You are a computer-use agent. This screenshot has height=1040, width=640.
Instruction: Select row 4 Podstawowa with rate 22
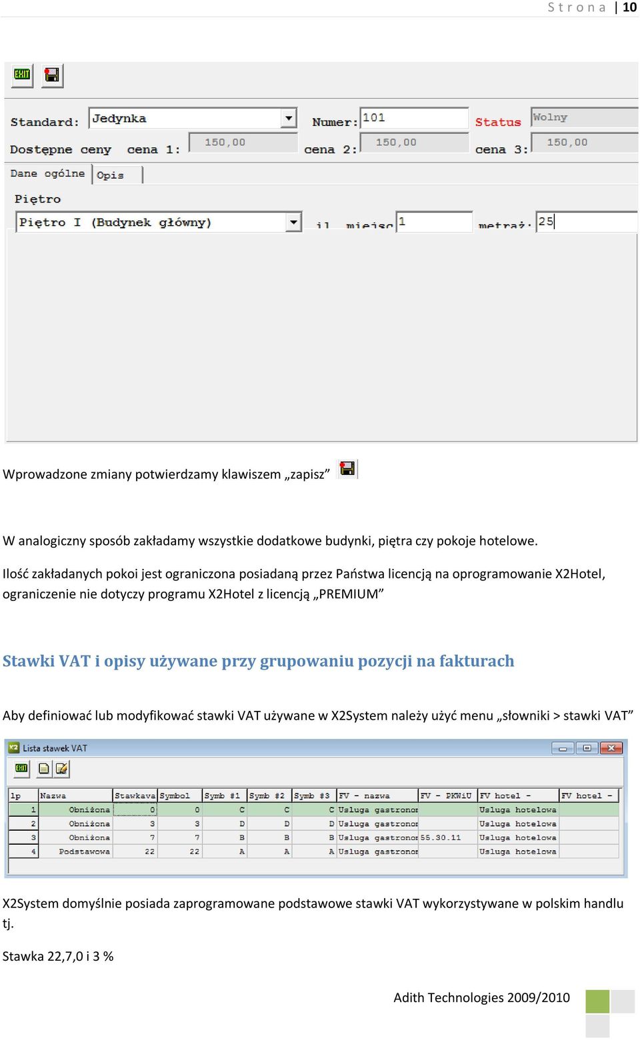click(x=313, y=851)
